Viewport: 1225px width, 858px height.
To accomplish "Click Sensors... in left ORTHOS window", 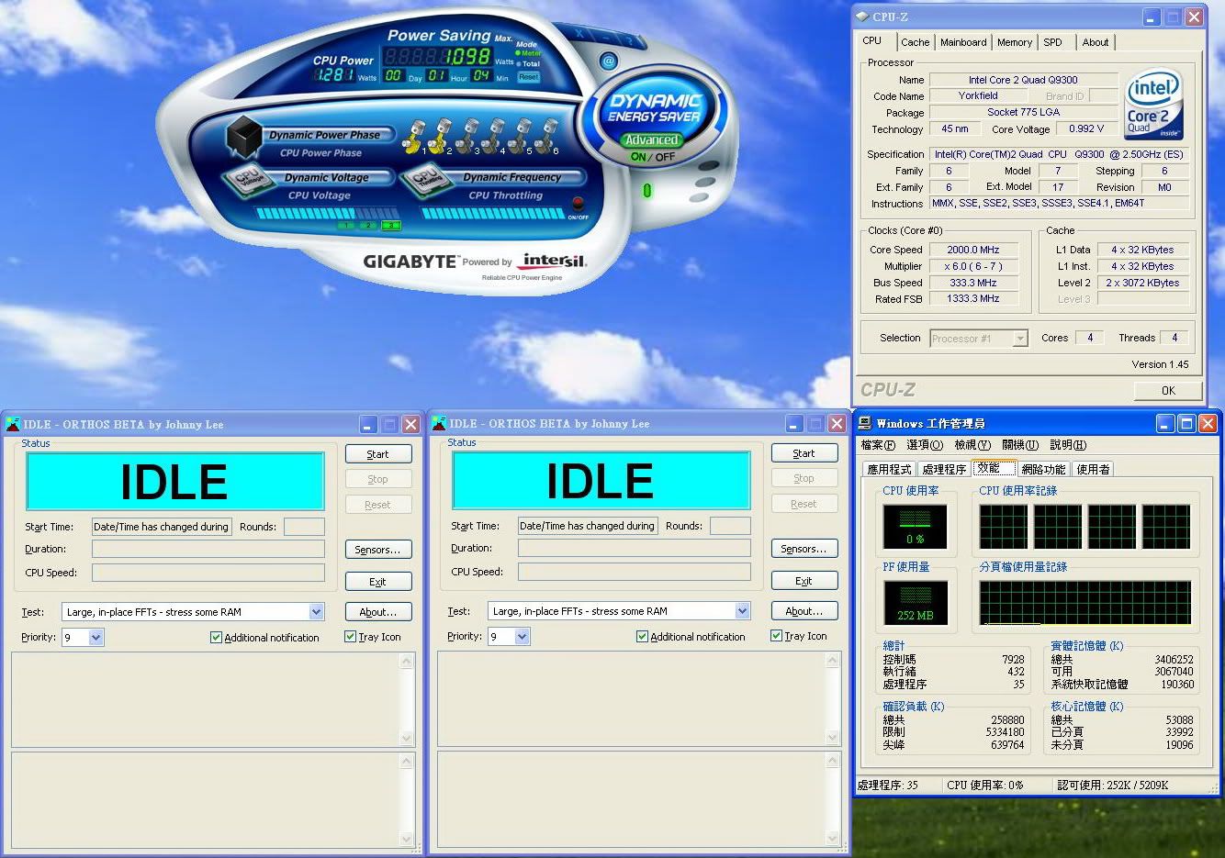I will coord(378,550).
